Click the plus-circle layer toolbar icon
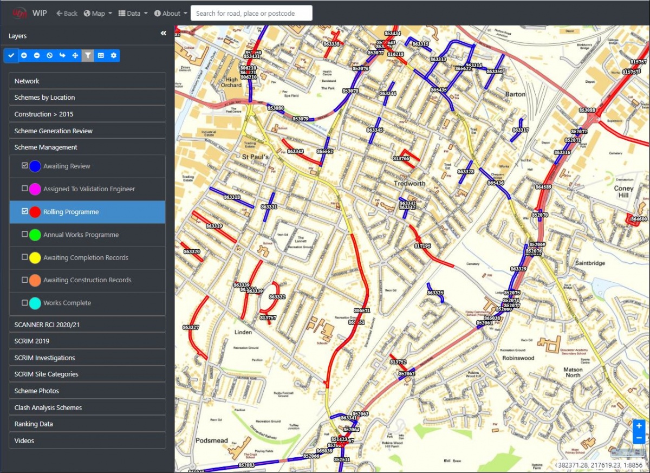Image resolution: width=650 pixels, height=473 pixels. 24,55
